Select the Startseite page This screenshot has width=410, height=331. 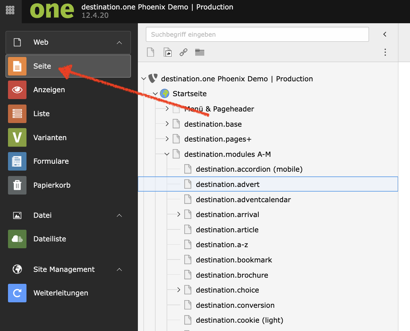coord(189,94)
